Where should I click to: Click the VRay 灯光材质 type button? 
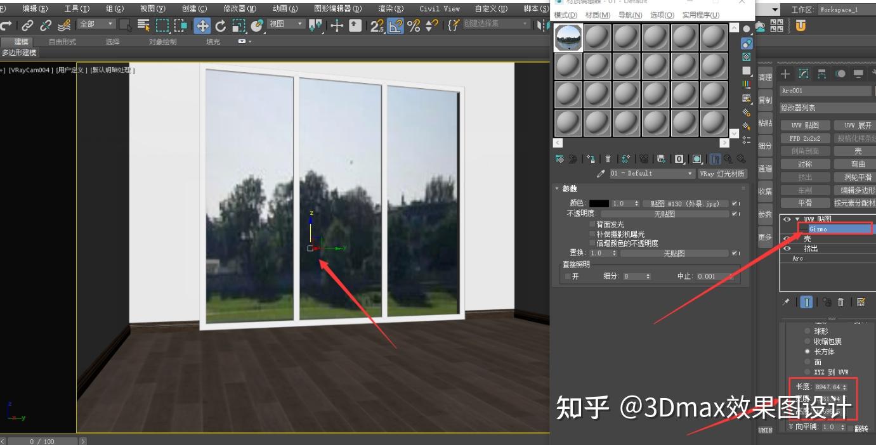723,172
